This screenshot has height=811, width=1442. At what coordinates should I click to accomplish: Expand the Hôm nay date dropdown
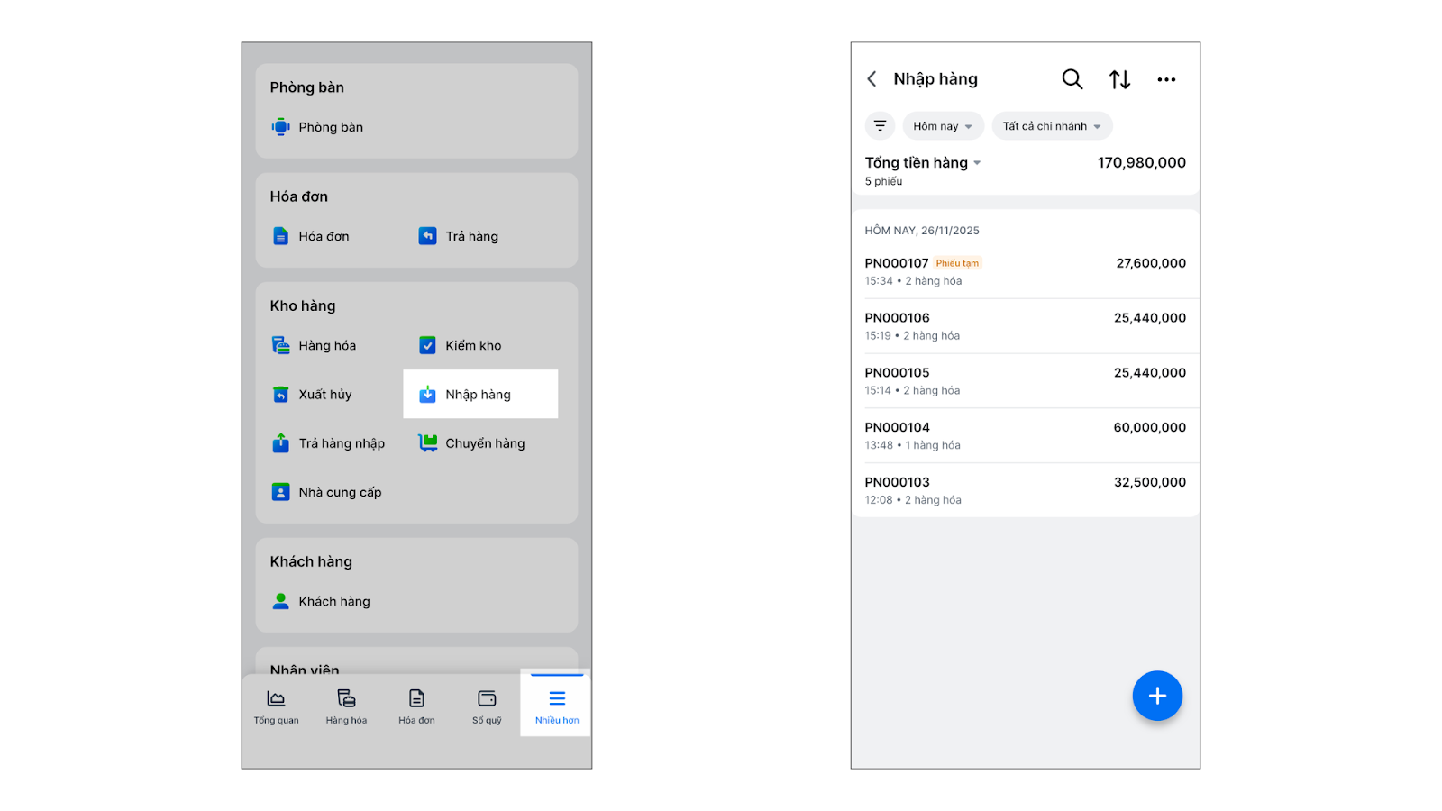click(943, 126)
